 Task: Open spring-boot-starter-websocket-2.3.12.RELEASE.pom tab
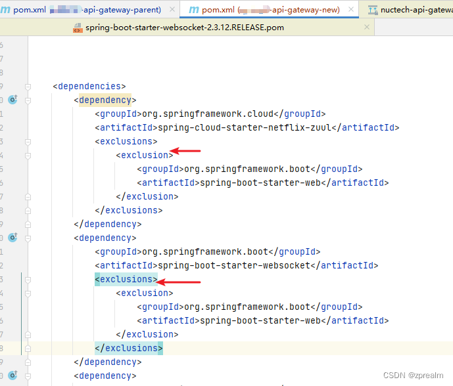point(185,28)
